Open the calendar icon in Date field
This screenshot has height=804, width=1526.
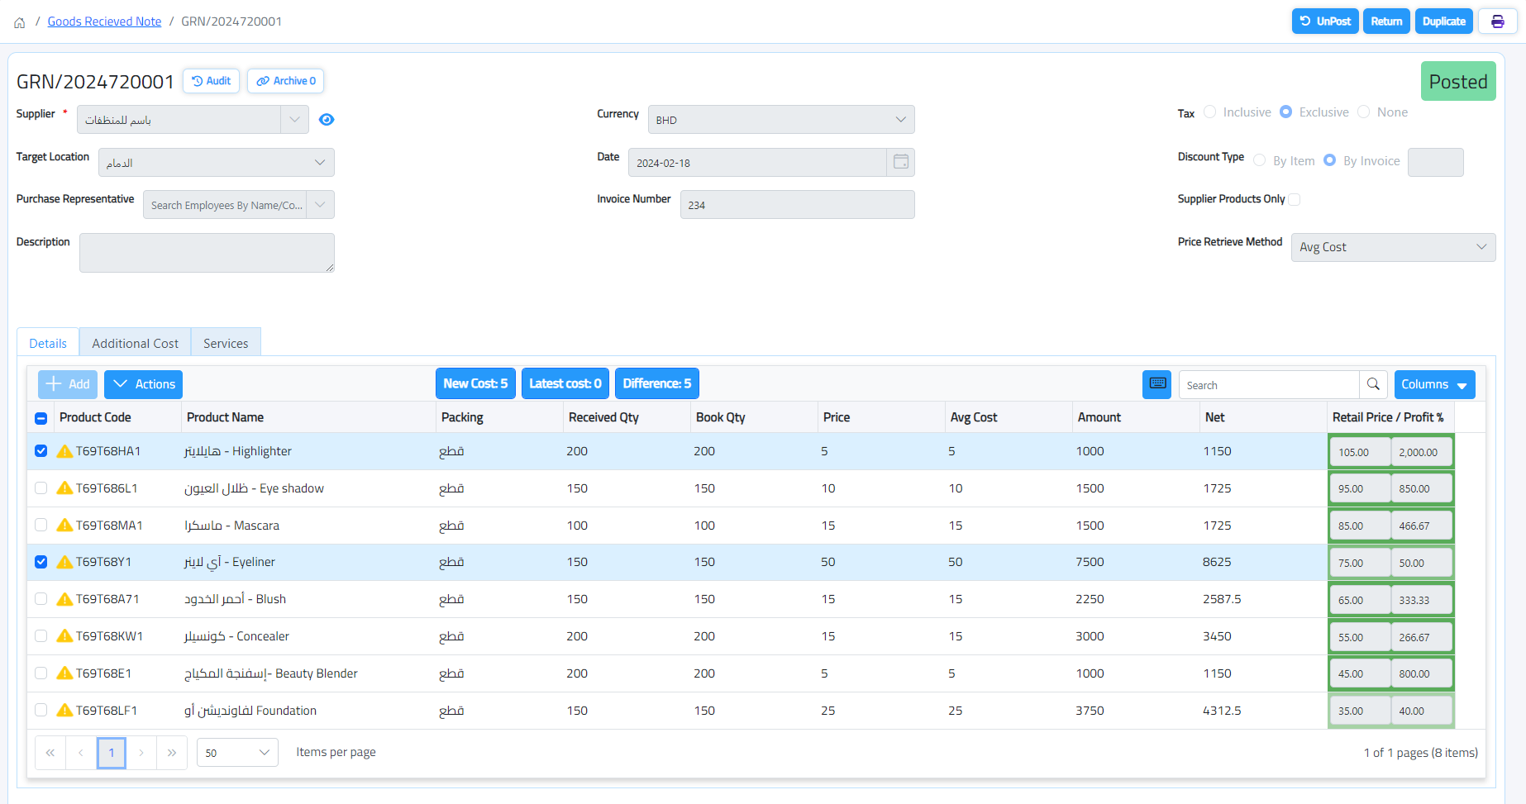click(x=900, y=162)
